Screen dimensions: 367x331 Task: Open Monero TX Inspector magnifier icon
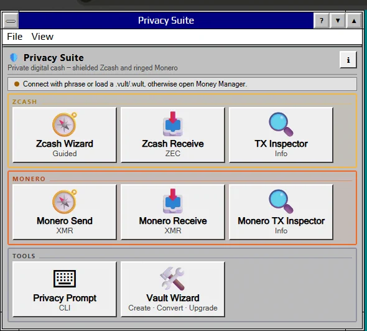281,202
